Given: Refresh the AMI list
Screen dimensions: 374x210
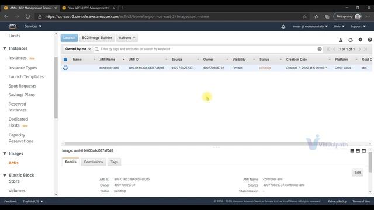Looking at the screenshot, I should click(x=351, y=40).
